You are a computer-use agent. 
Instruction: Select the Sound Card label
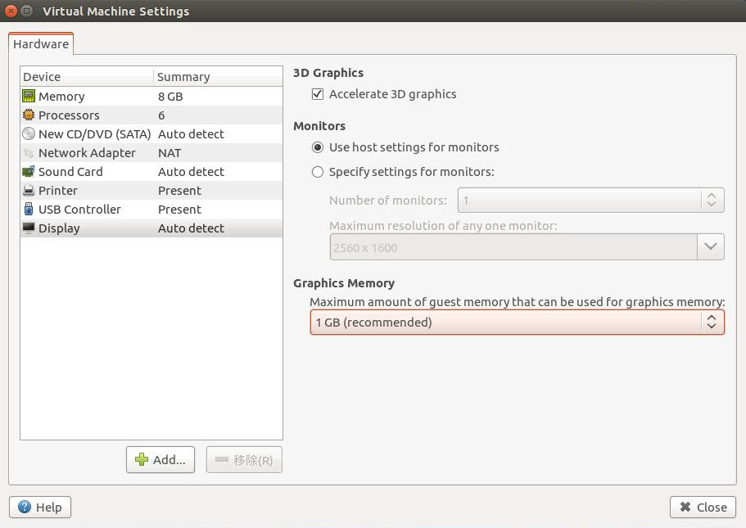coord(70,172)
